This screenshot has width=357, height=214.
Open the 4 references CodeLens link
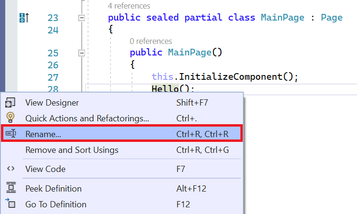(129, 6)
